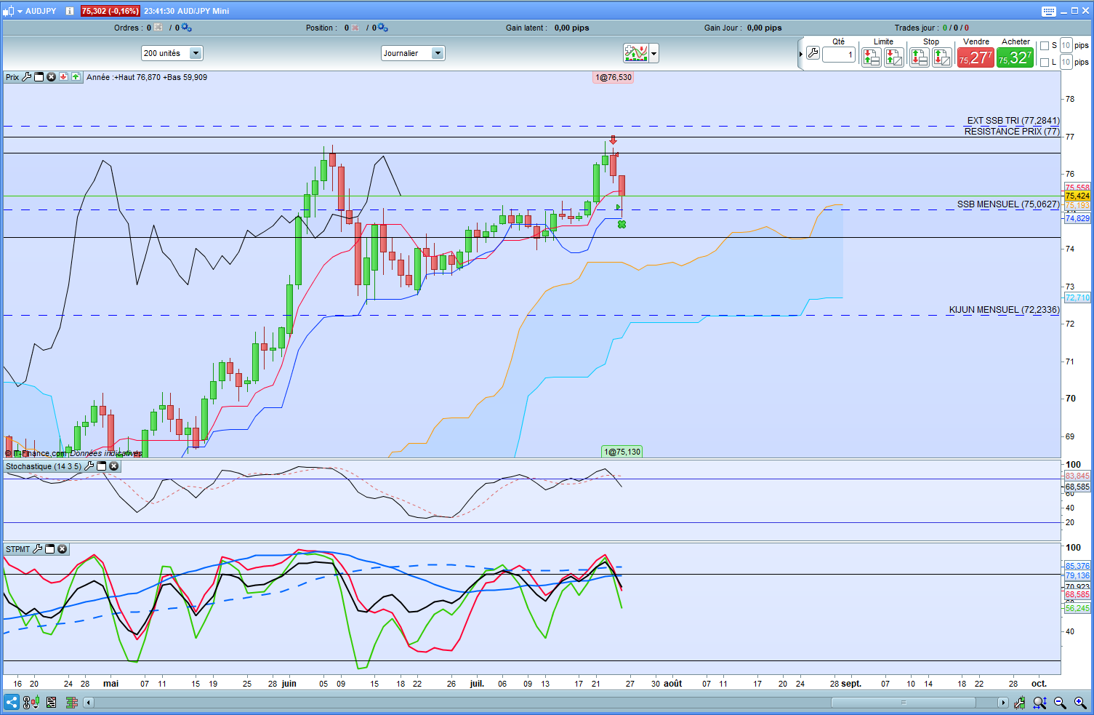Image resolution: width=1094 pixels, height=715 pixels.
Task: Open position settings gears next to Position
Action: [x=382, y=28]
